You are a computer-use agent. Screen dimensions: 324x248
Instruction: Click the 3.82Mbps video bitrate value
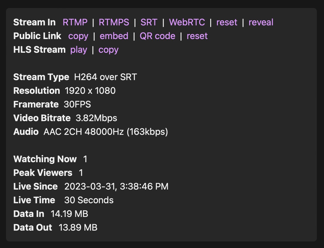[96, 118]
